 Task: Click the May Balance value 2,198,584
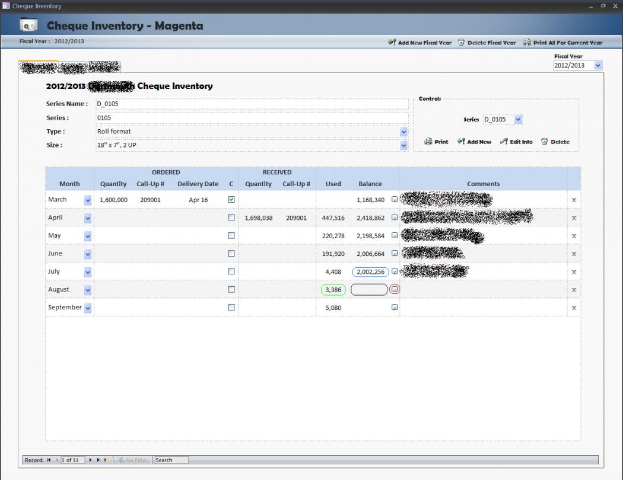371,236
